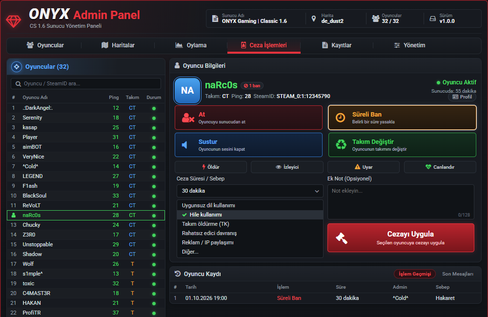The image size is (488, 317).
Task: Click the version drive icon beside Sürüm
Action: [432, 19]
